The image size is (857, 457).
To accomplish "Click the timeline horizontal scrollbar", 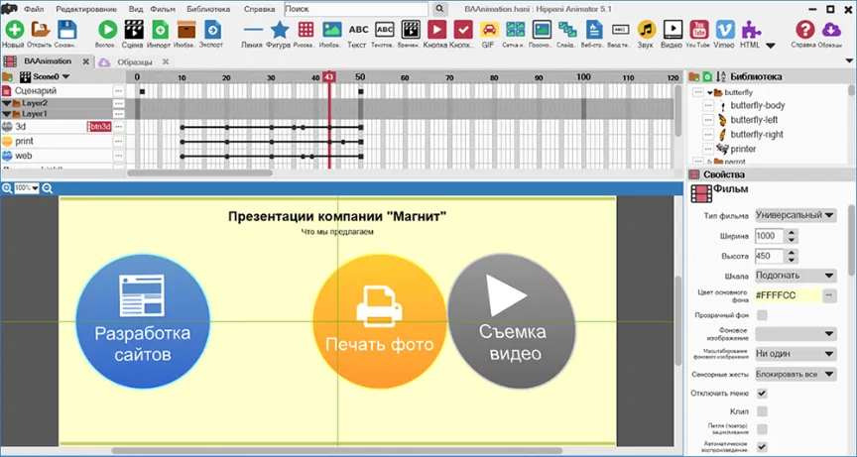I will click(199, 173).
